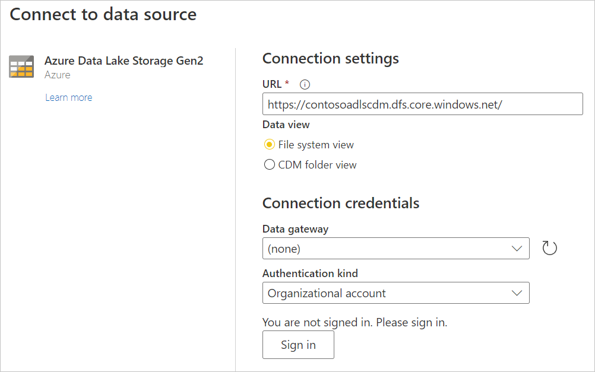Click the Organizational account value
This screenshot has height=372, width=595.
(327, 293)
